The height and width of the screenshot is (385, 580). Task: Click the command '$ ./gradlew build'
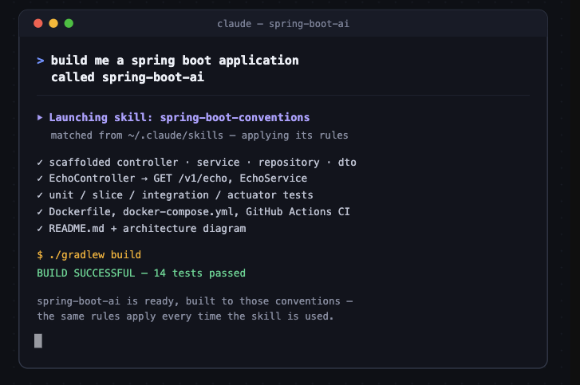[x=89, y=255]
